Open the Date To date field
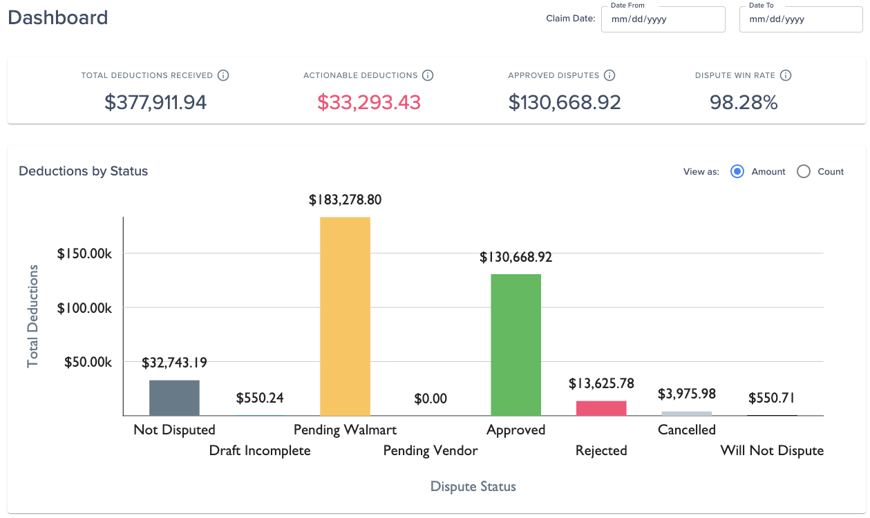The width and height of the screenshot is (870, 518). pyautogui.click(x=801, y=19)
